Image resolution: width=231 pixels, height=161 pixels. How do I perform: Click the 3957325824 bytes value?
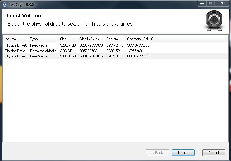[x=89, y=51]
